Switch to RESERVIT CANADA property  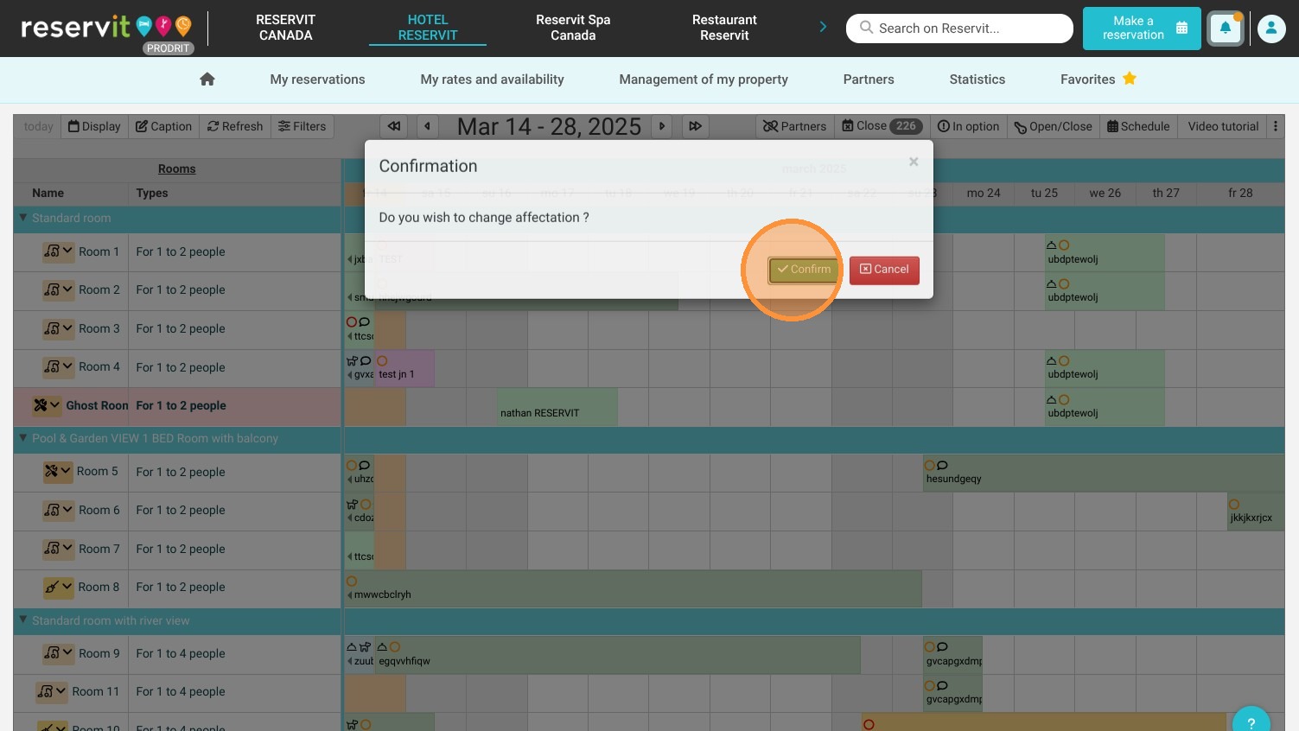click(285, 28)
